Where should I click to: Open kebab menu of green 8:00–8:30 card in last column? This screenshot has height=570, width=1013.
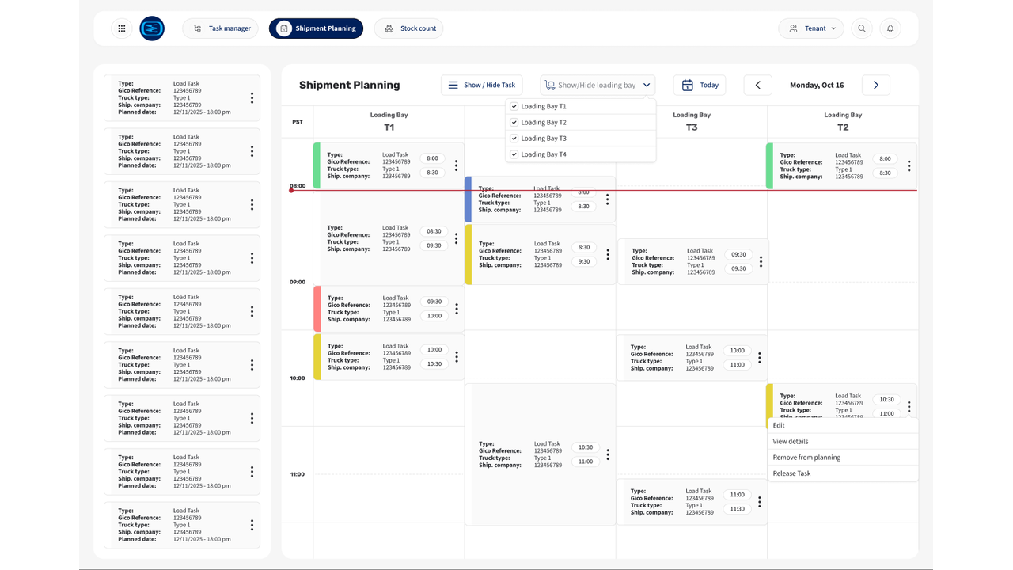[909, 165]
